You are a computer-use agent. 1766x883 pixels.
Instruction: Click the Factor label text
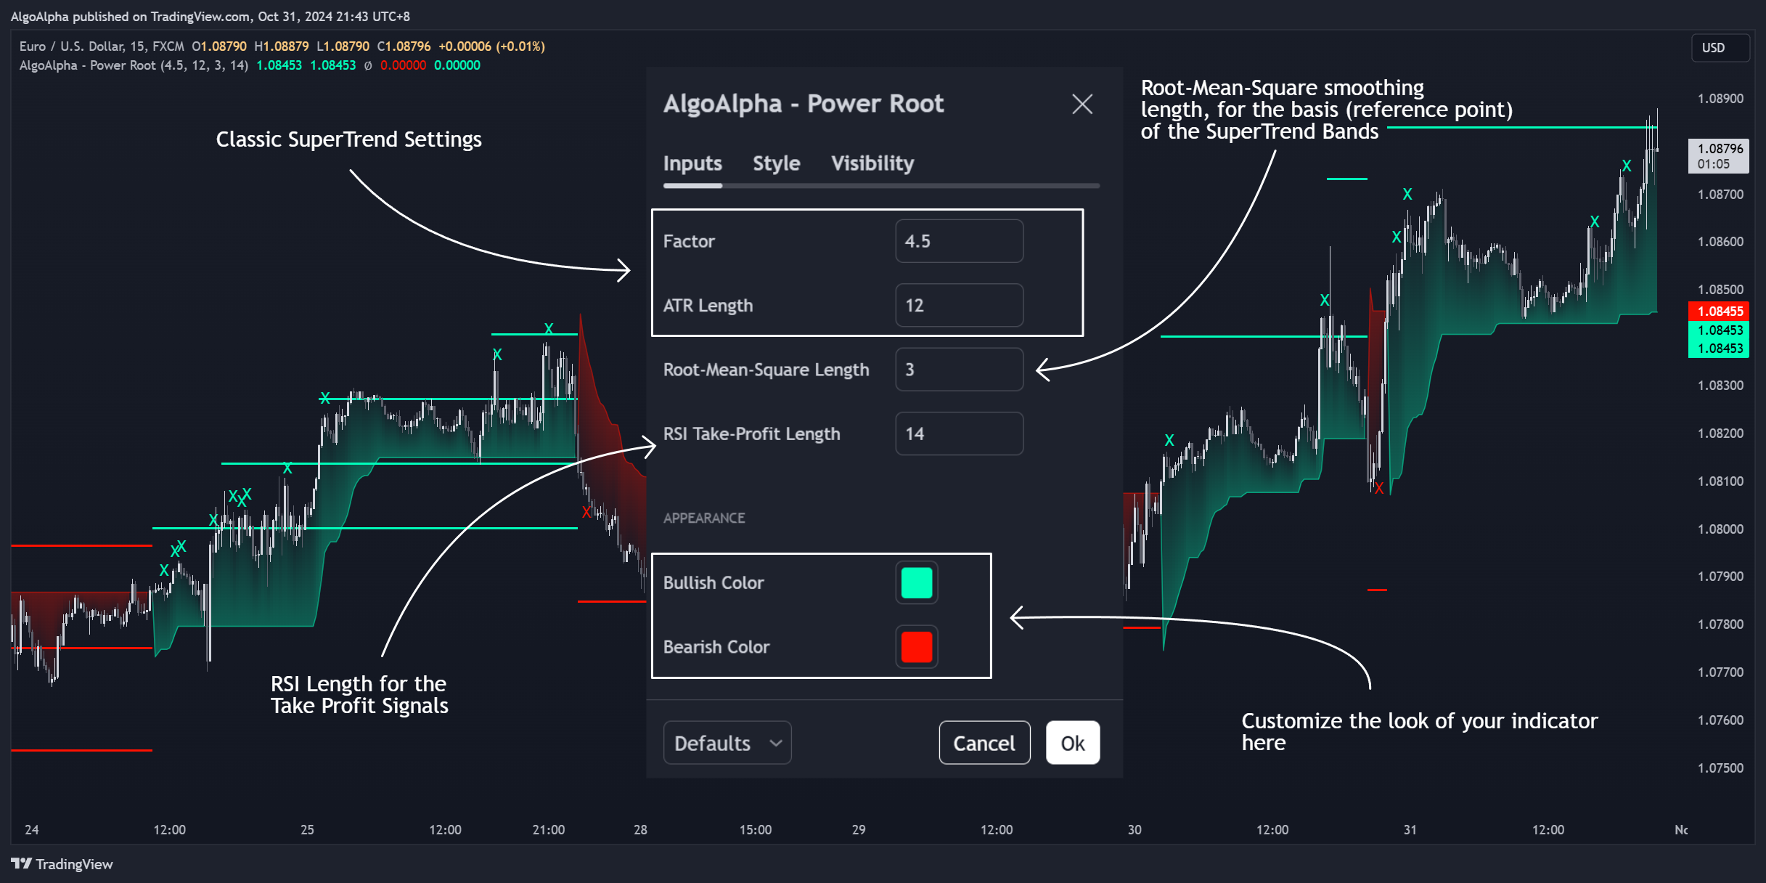coord(689,241)
